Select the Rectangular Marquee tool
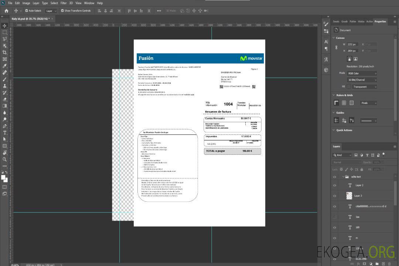This screenshot has height=266, width=399. pos(5,32)
